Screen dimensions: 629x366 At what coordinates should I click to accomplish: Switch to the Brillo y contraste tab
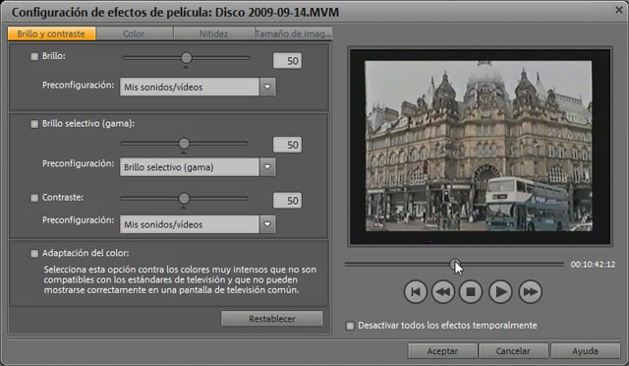click(x=51, y=33)
